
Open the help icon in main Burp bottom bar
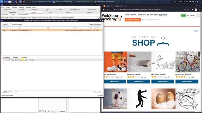pos(40,111)
